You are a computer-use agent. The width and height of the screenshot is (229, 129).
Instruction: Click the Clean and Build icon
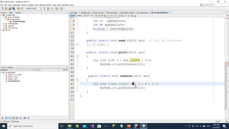tap(48, 9)
